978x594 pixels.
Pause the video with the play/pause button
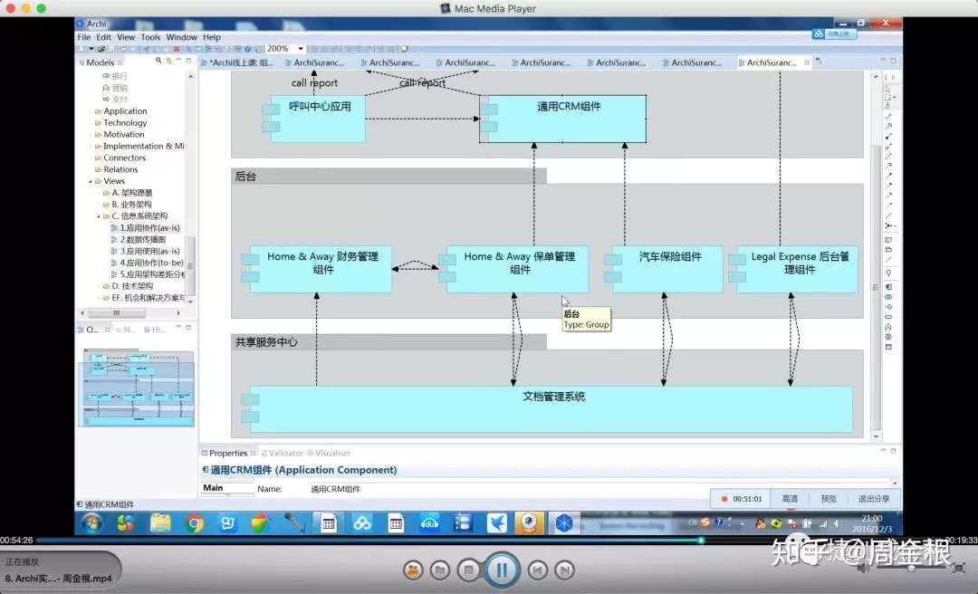[502, 569]
